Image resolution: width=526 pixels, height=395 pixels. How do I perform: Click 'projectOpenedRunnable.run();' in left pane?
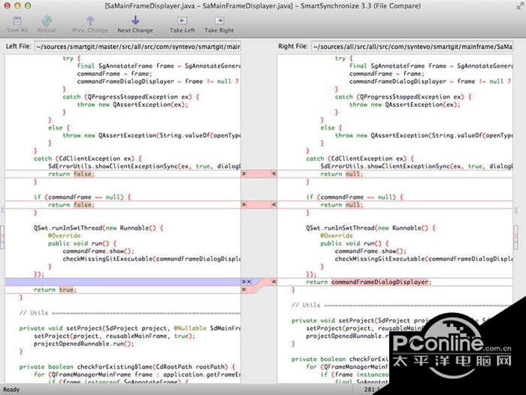pos(84,344)
